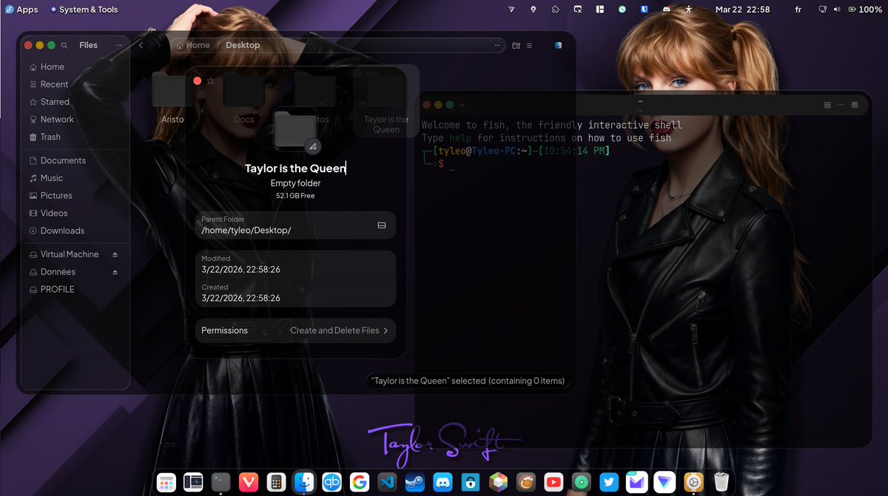Open the Trash icon in dock

click(721, 482)
